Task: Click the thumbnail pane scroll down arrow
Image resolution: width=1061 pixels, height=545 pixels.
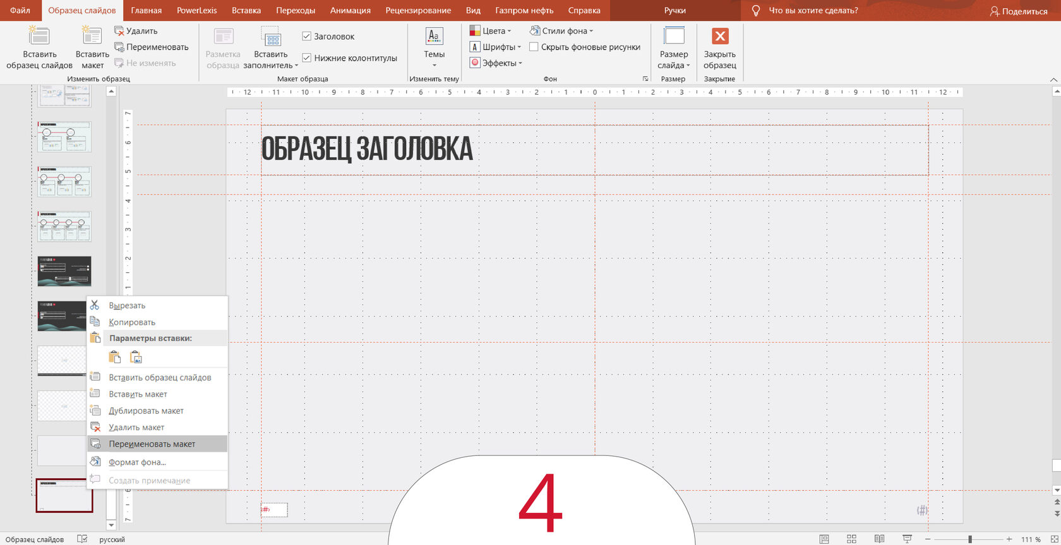Action: 111,525
